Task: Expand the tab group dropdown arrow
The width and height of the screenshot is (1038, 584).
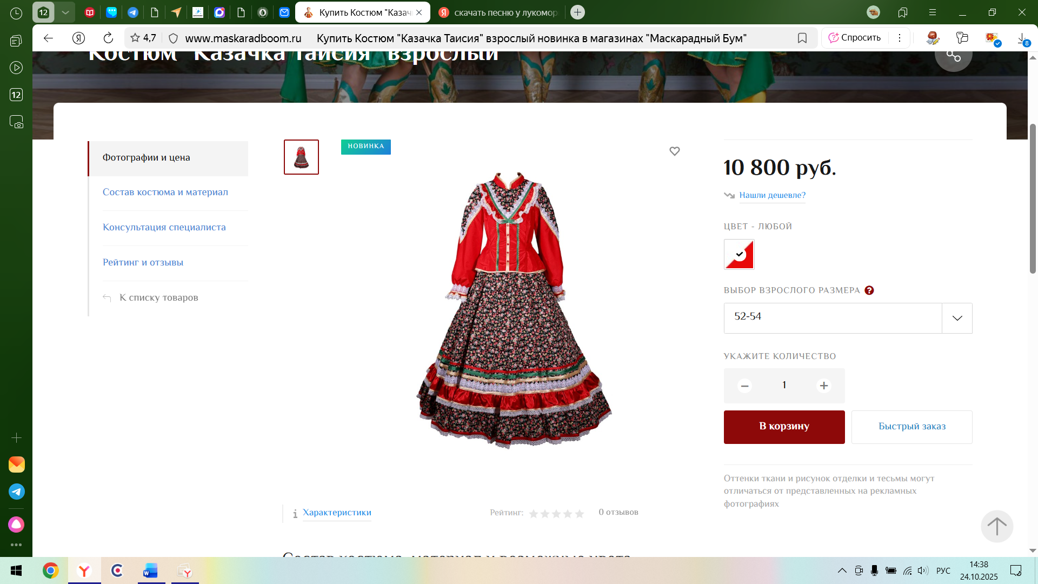Action: [x=65, y=12]
